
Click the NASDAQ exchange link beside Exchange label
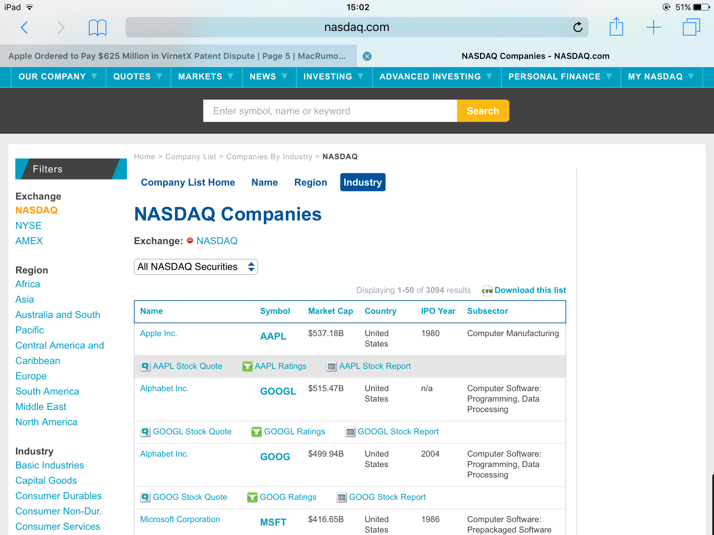click(x=217, y=241)
